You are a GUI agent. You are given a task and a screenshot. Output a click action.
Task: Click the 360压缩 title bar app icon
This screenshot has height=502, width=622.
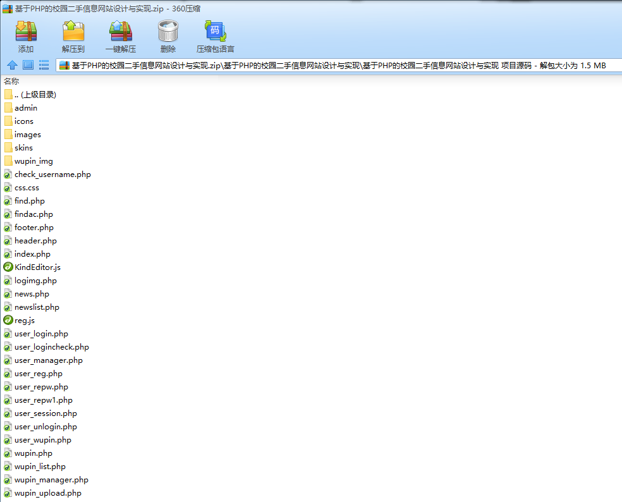pos(8,9)
